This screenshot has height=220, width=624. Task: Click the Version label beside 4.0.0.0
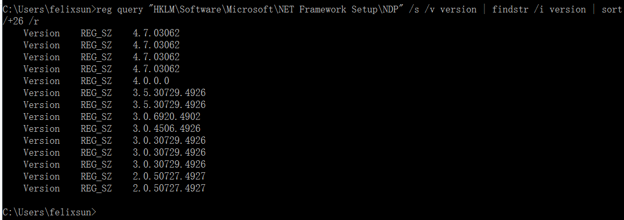click(x=41, y=81)
